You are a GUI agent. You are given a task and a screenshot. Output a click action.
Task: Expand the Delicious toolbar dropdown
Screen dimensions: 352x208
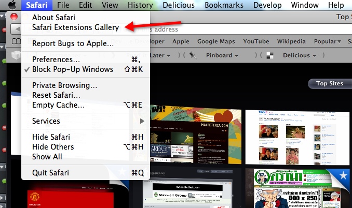click(300, 55)
